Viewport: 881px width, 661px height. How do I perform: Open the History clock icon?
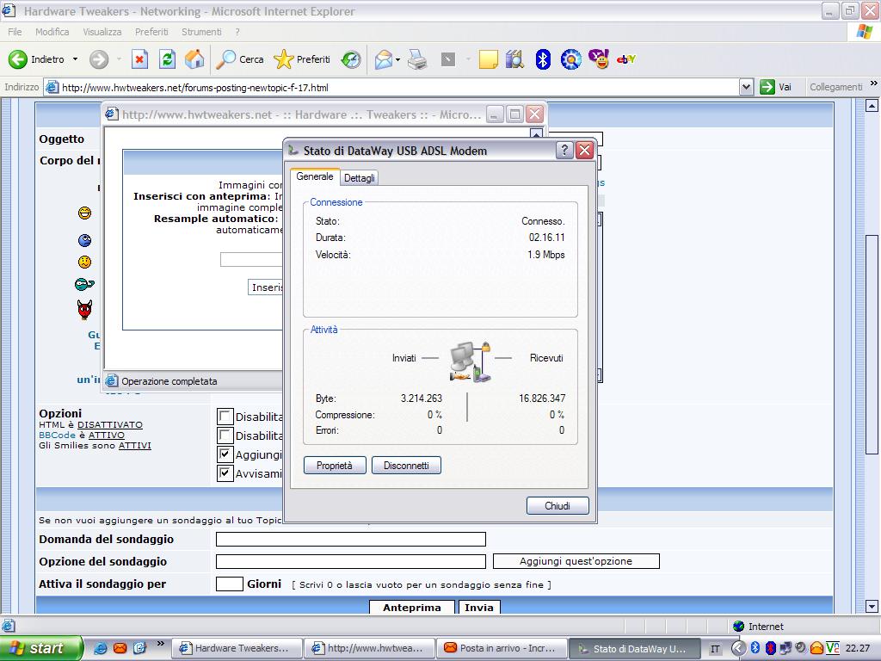tap(351, 59)
